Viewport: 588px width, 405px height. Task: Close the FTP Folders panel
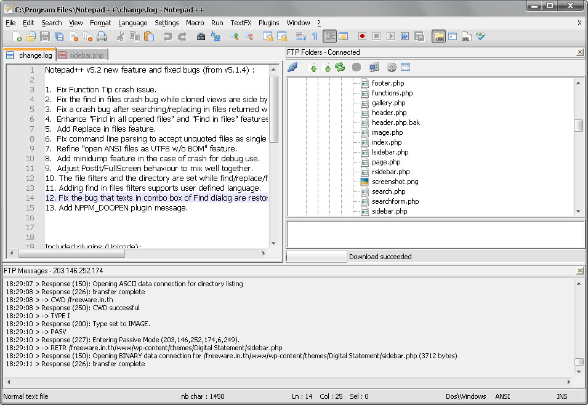pos(580,52)
